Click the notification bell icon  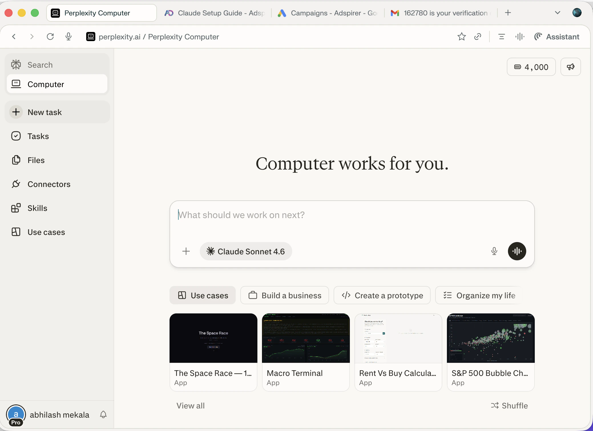[x=103, y=414]
